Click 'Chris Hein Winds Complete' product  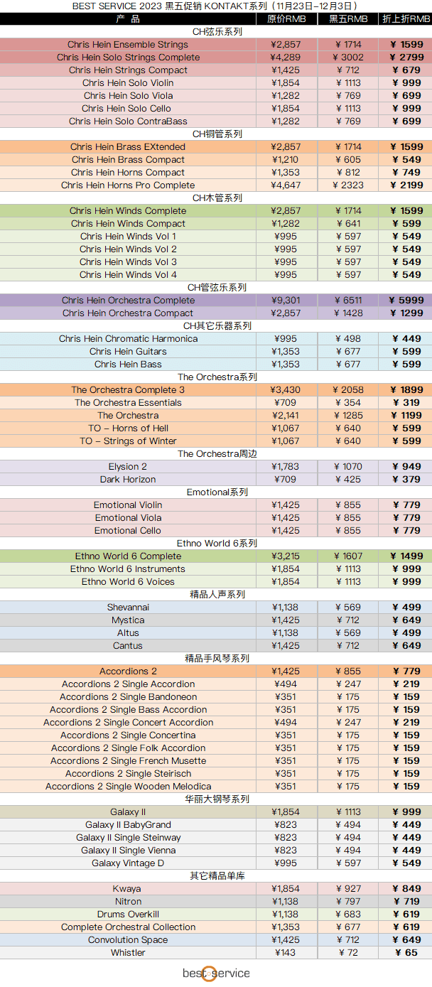[x=128, y=211]
